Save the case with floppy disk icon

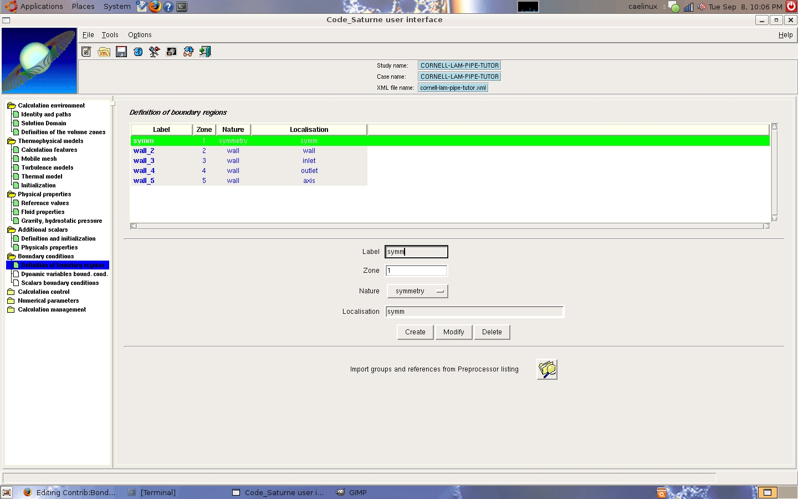point(121,52)
